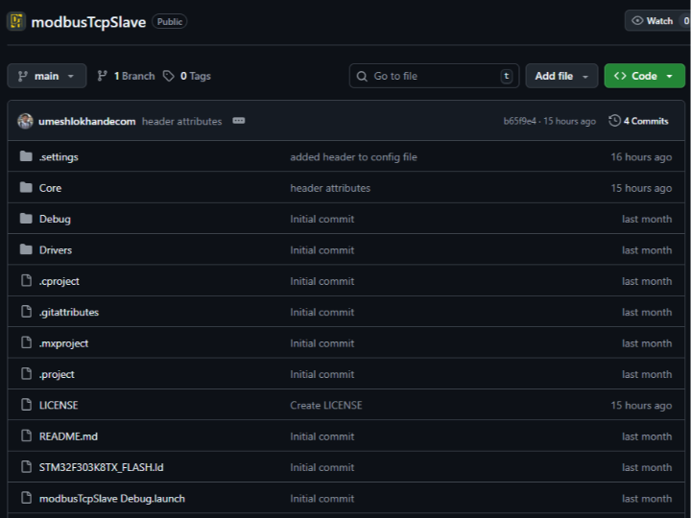Click the .settings folder icon
This screenshot has width=691, height=518.
coord(26,156)
